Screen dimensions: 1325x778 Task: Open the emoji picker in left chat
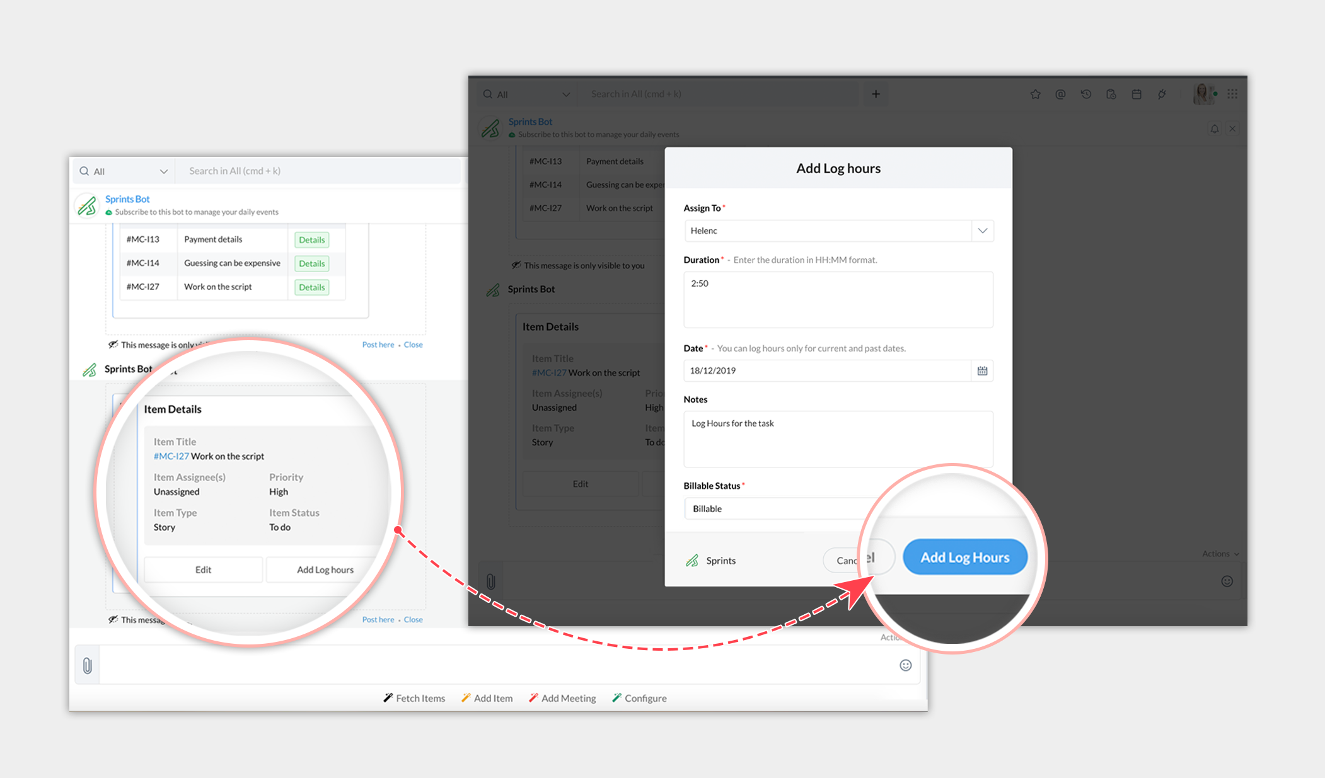point(905,665)
